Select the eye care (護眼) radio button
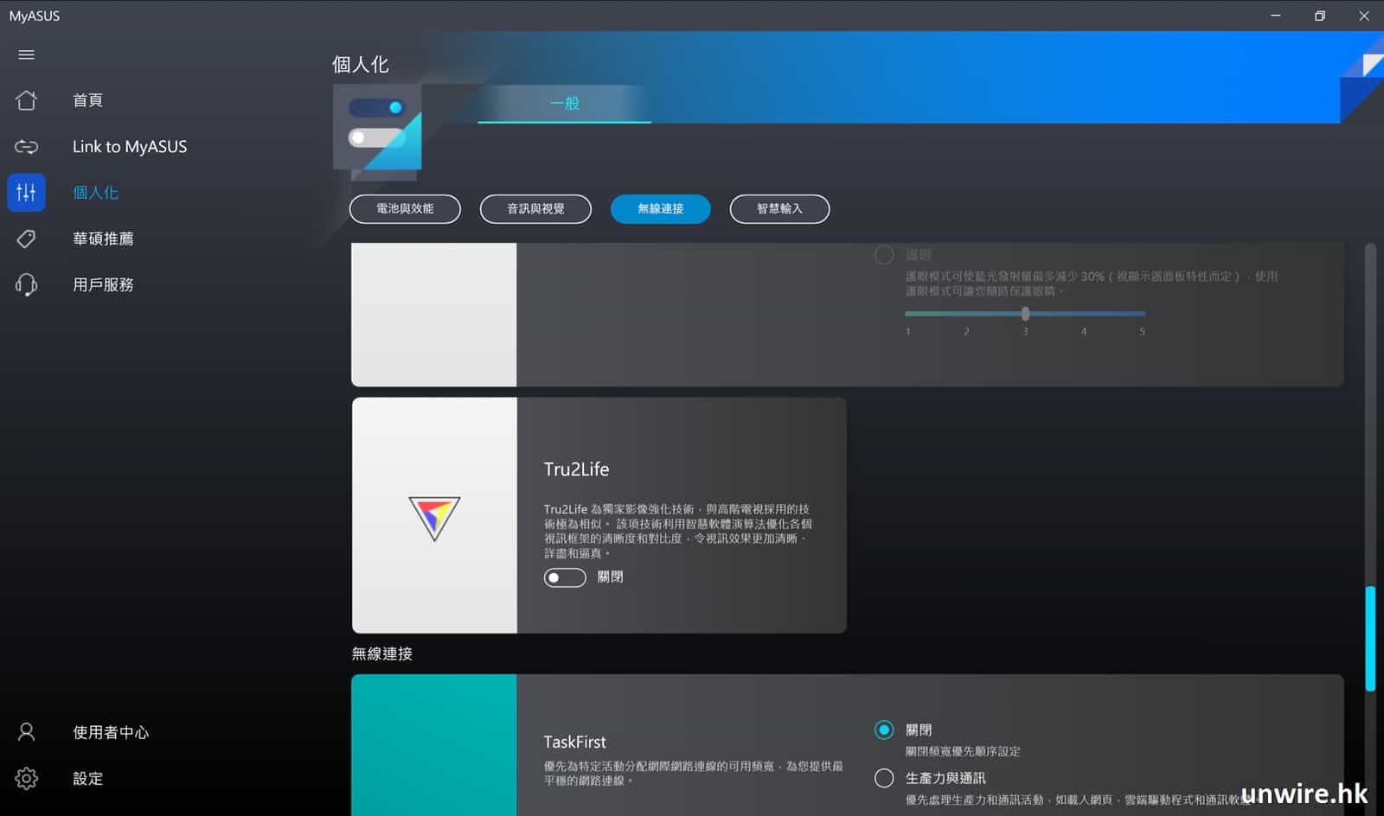This screenshot has height=816, width=1384. tap(883, 255)
